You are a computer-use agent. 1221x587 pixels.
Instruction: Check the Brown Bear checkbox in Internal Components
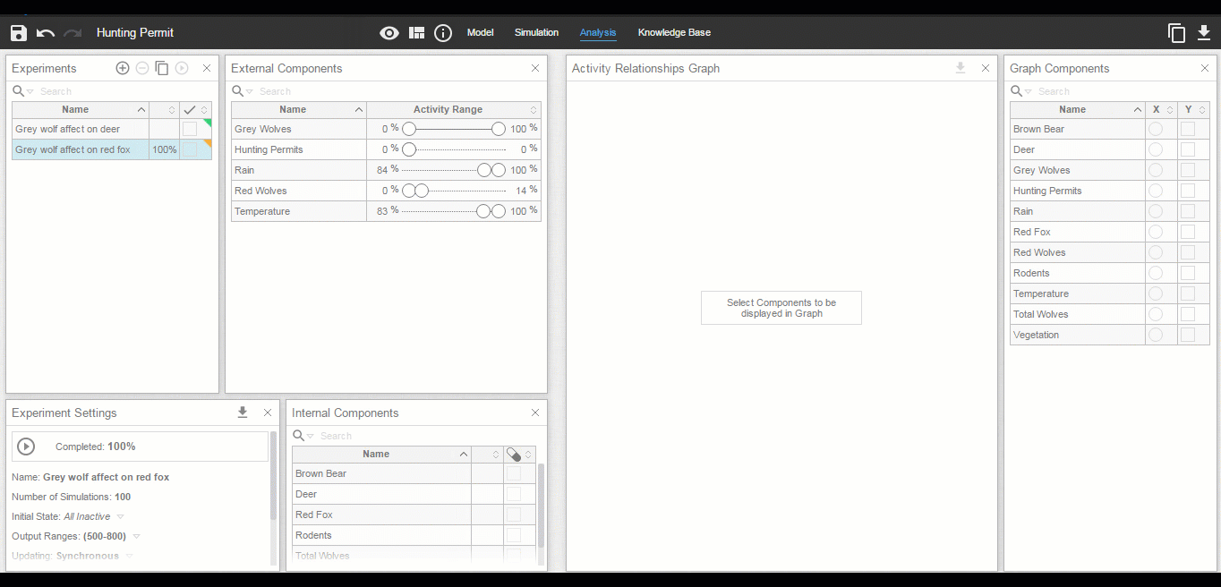[514, 473]
